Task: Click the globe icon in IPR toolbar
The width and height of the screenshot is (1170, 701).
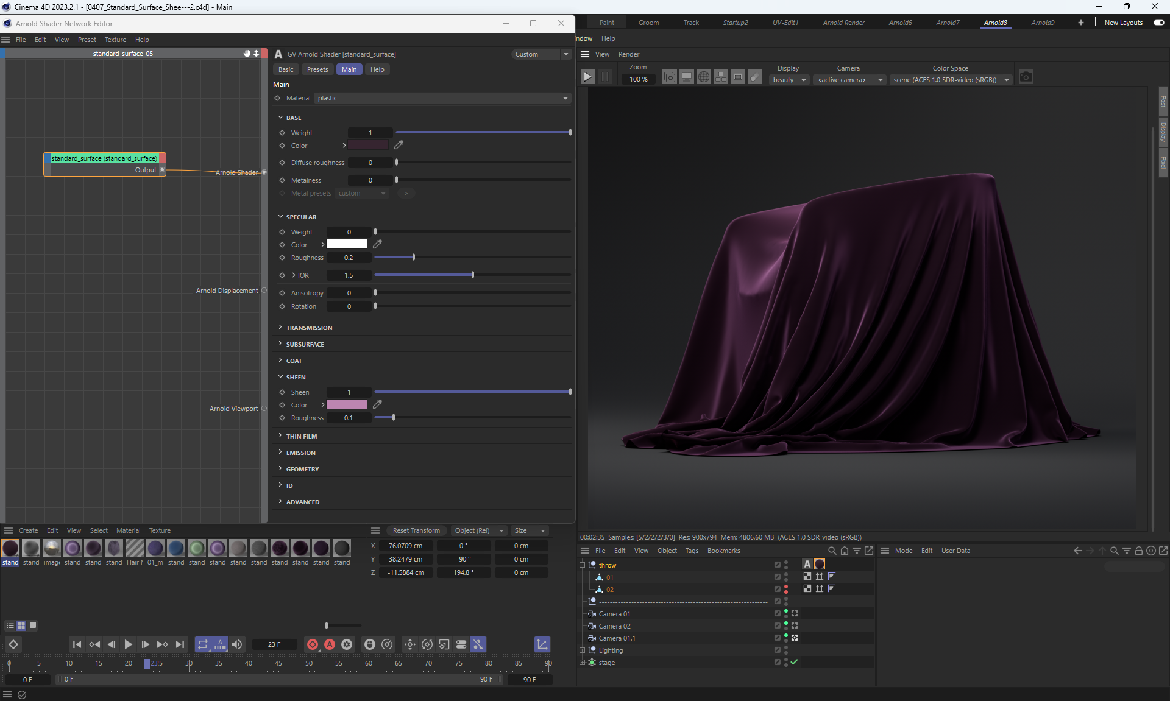Action: (x=703, y=77)
